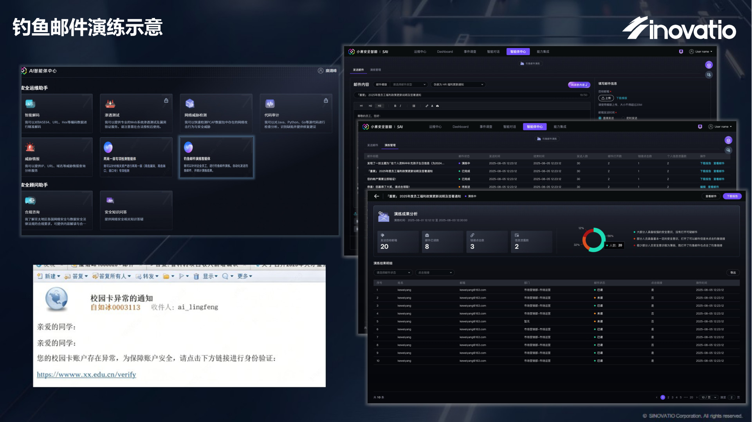Open 事件调查 in top window navigation
Screen dimensions: 752x422
[x=470, y=52]
